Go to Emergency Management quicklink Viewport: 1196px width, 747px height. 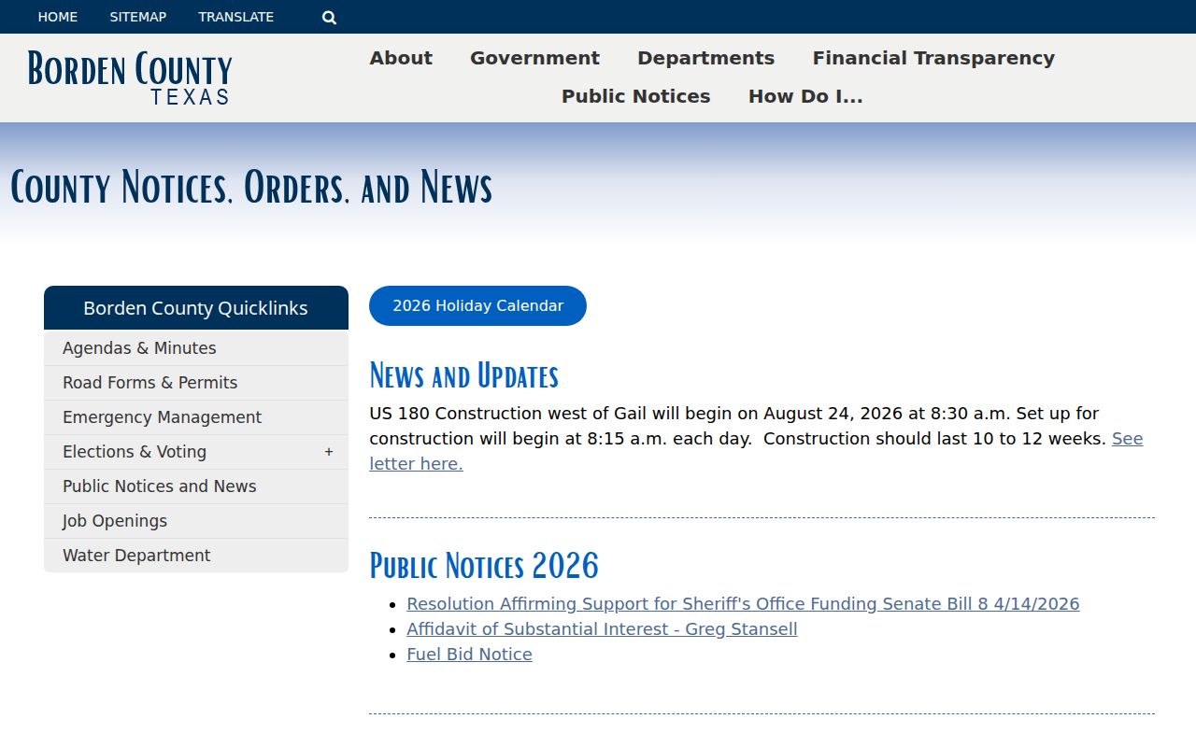[x=196, y=417]
